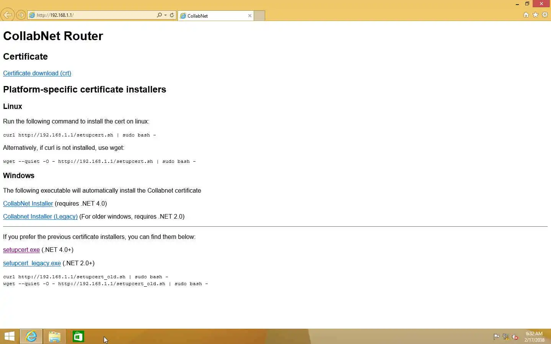This screenshot has width=551, height=344.
Task: Open the browser Home icon
Action: pyautogui.click(x=526, y=15)
